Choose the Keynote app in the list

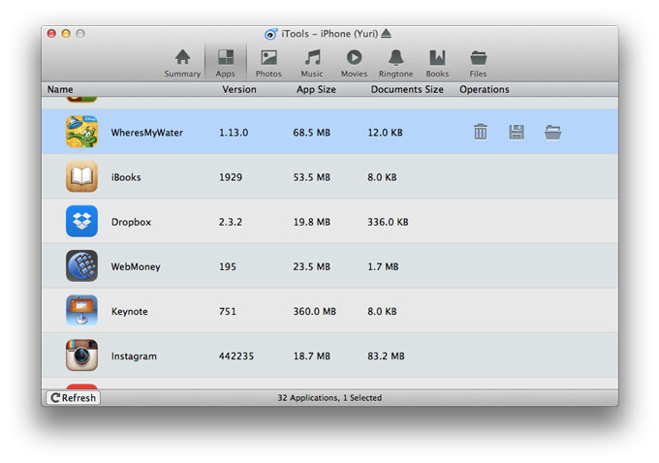pos(129,312)
